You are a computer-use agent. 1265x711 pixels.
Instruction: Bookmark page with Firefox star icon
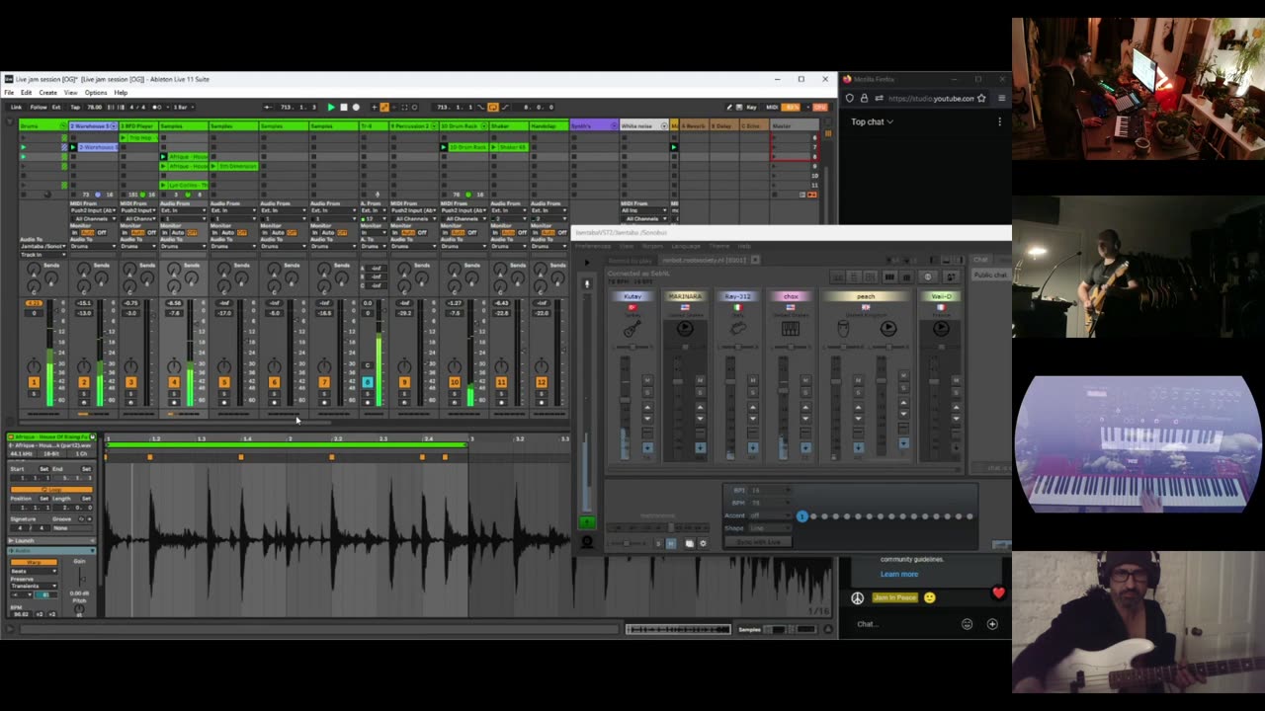(981, 98)
